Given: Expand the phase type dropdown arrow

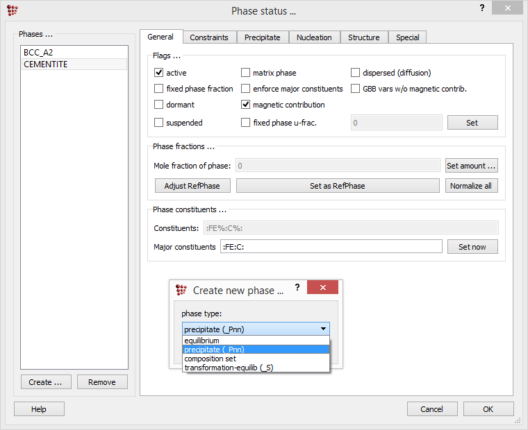Looking at the screenshot, I should pyautogui.click(x=323, y=329).
